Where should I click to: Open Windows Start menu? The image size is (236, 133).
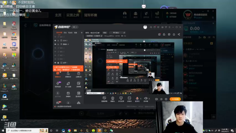pos(3,130)
